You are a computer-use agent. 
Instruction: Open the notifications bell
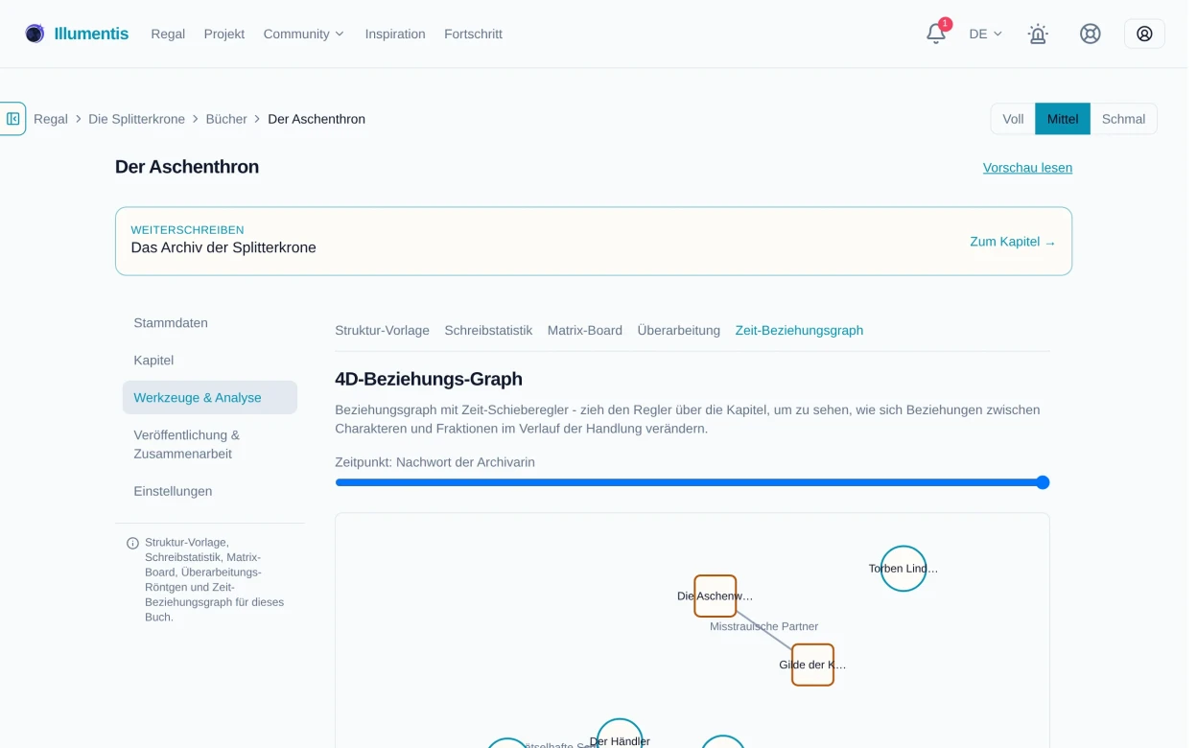point(936,34)
